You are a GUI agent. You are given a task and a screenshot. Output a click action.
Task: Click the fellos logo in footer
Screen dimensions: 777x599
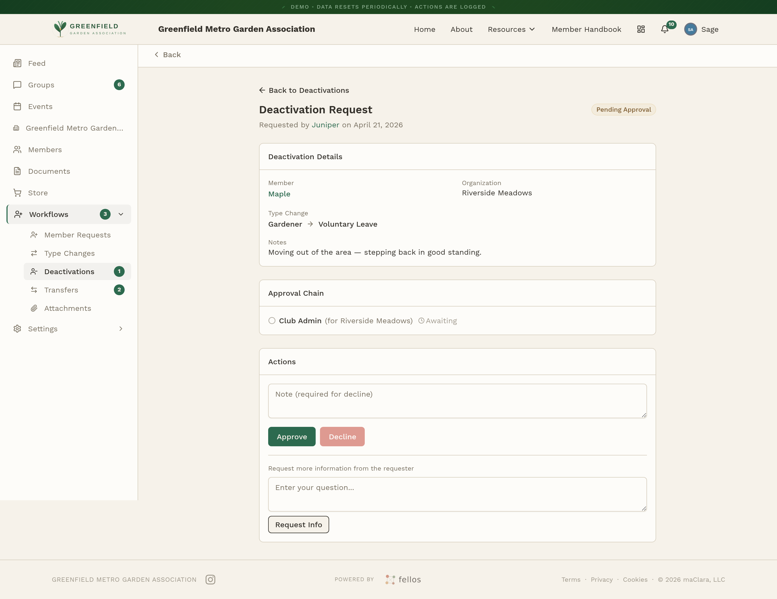click(403, 579)
